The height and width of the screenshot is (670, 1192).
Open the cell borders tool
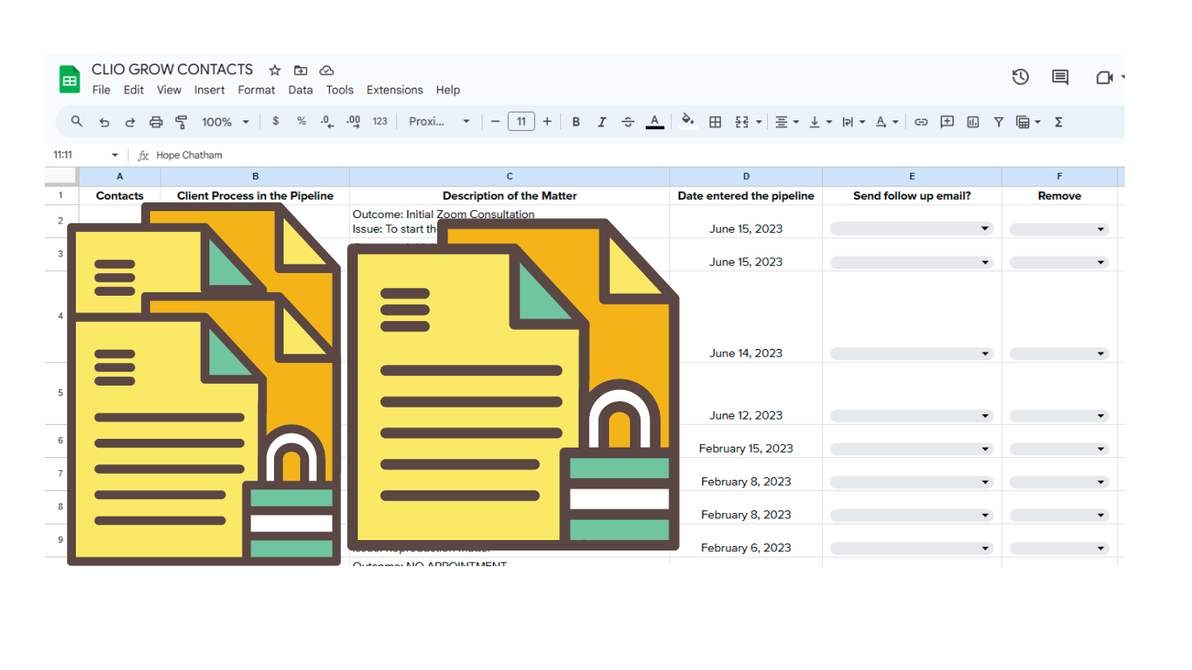click(x=716, y=122)
